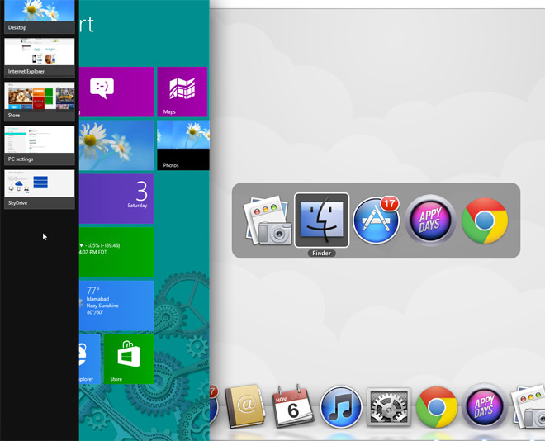
Task: Open the Maps tile
Action: pyautogui.click(x=182, y=92)
